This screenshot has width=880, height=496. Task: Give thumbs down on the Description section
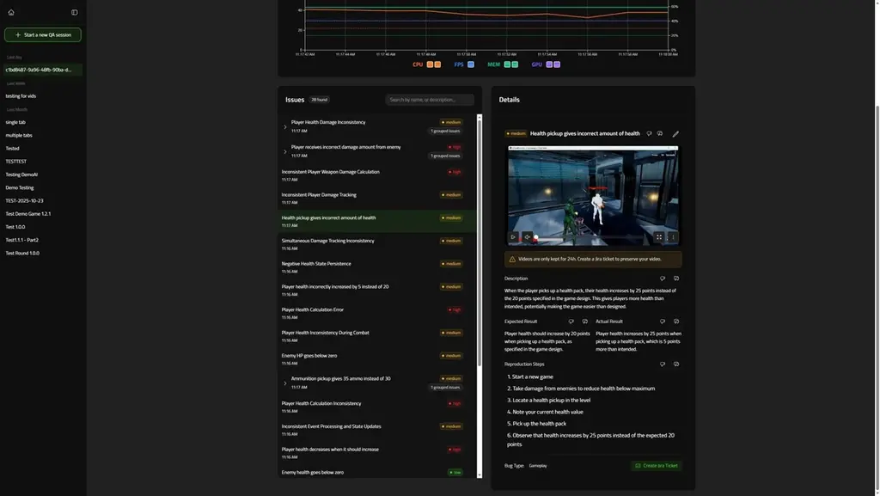663,279
